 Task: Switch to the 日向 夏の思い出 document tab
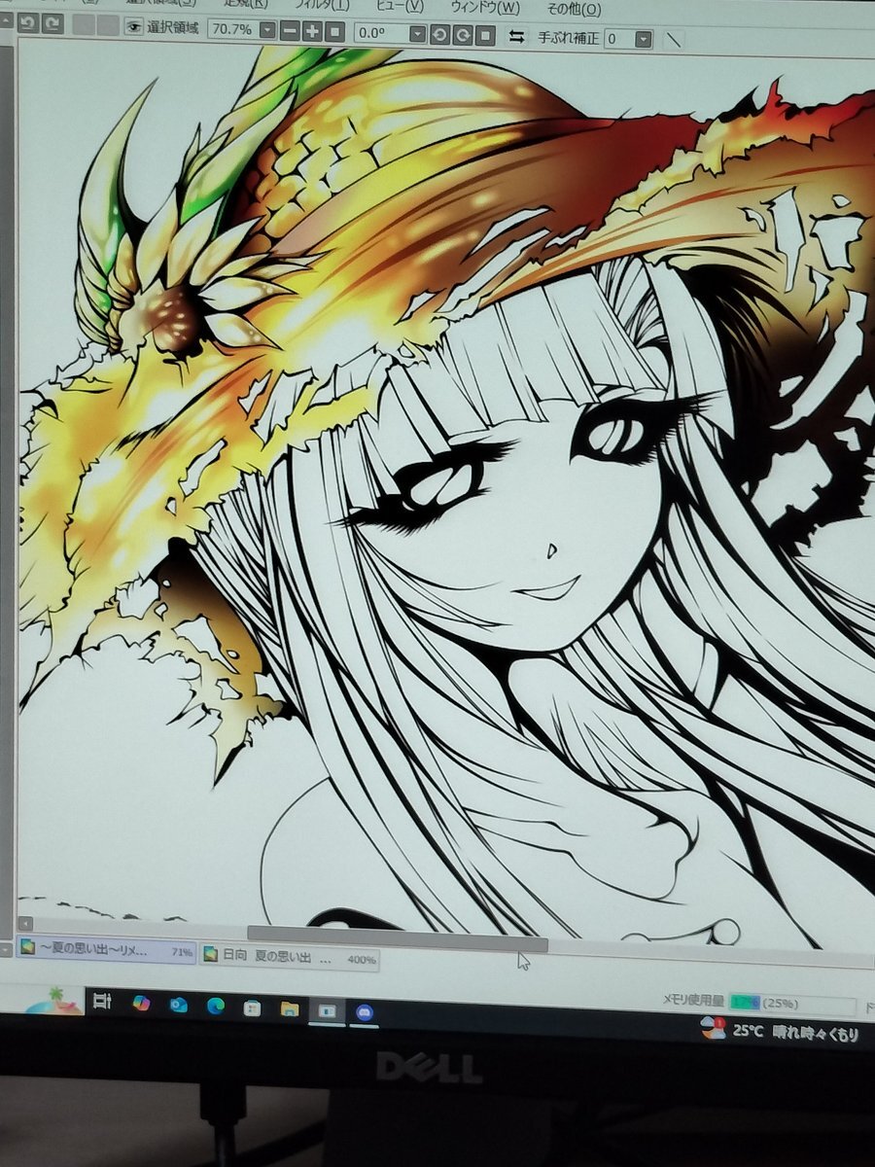(290, 957)
